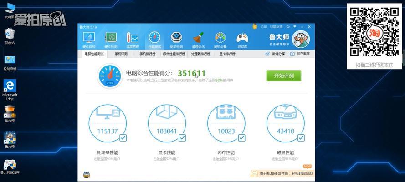
Task: Click the 磁盘性能 label
Action: tap(285, 152)
